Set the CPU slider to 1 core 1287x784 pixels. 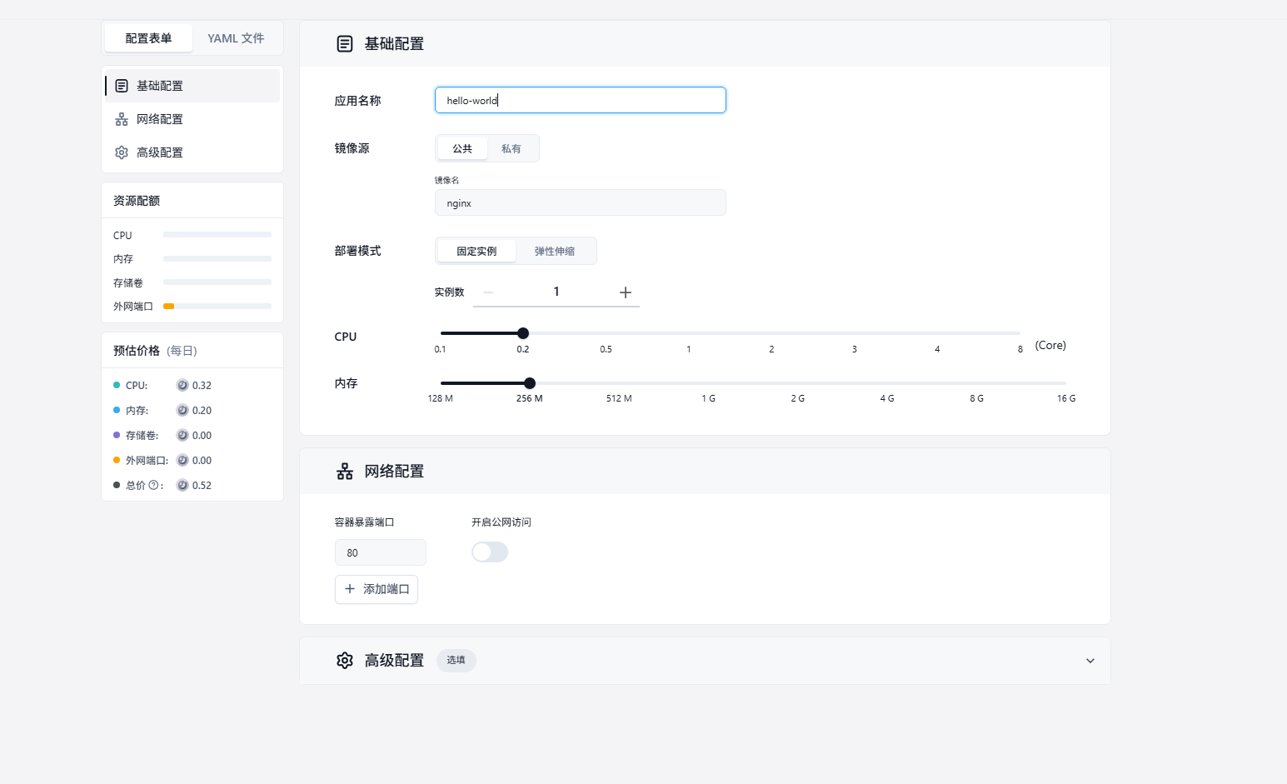pos(689,333)
